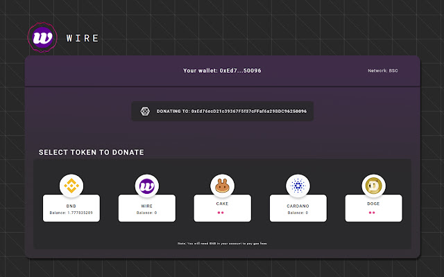444x277 pixels.
Task: Click the DOGE coin icon
Action: 373,186
